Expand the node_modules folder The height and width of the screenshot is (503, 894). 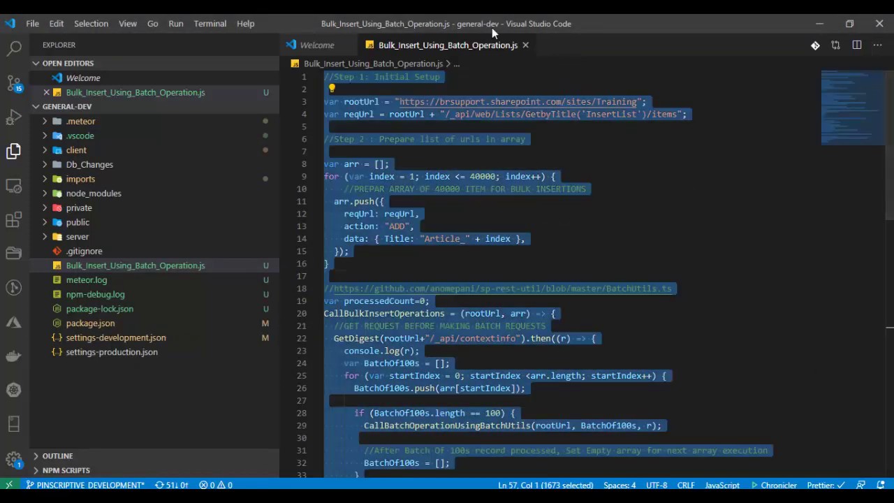point(45,194)
